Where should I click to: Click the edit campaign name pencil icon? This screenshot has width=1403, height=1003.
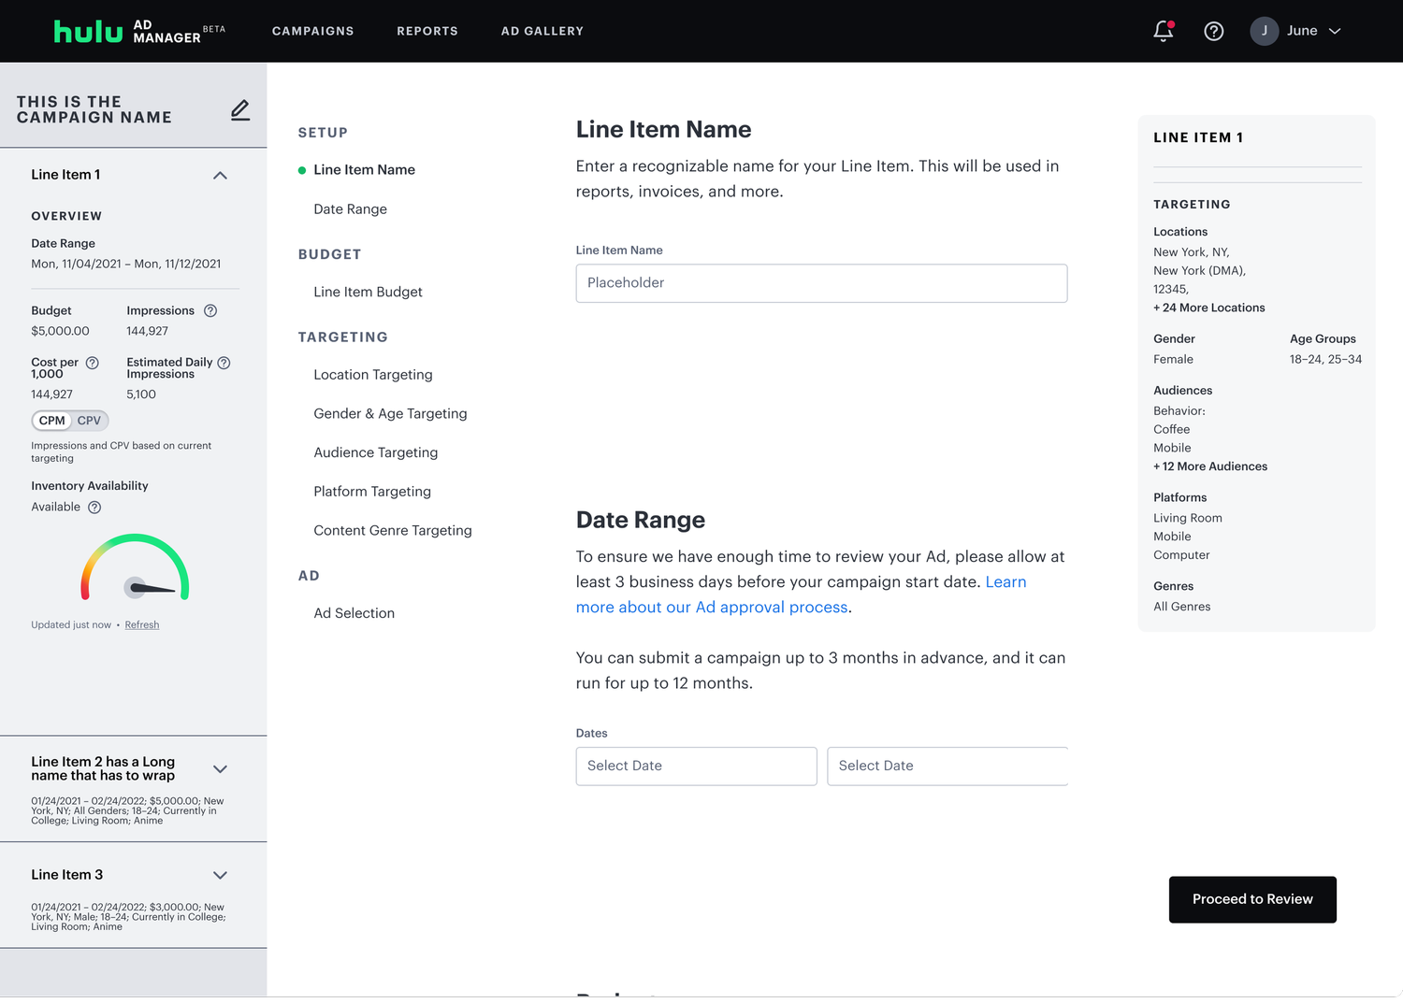240,110
